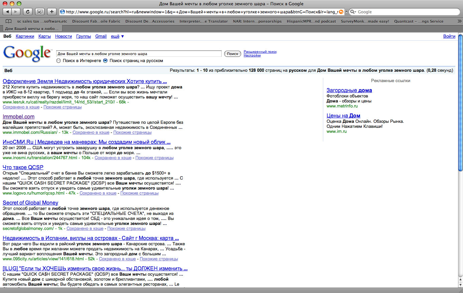Click the 'Поиск' search button
The height and width of the screenshot is (293, 463).
pyautogui.click(x=233, y=54)
